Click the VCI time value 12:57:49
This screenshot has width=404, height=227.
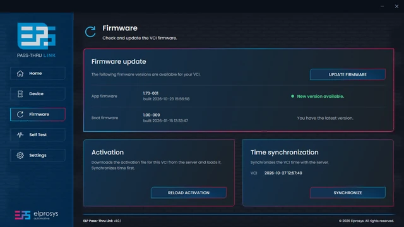283,173
